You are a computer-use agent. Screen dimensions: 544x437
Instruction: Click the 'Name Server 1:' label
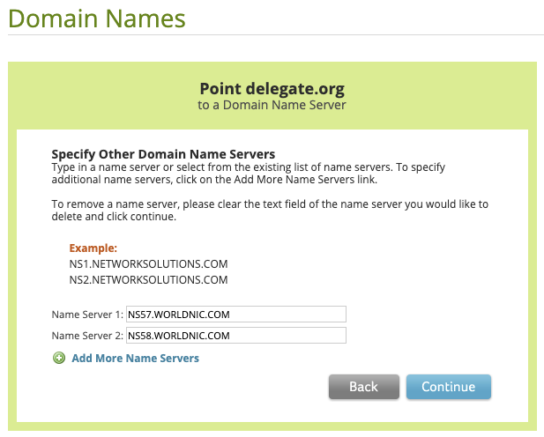coord(87,314)
